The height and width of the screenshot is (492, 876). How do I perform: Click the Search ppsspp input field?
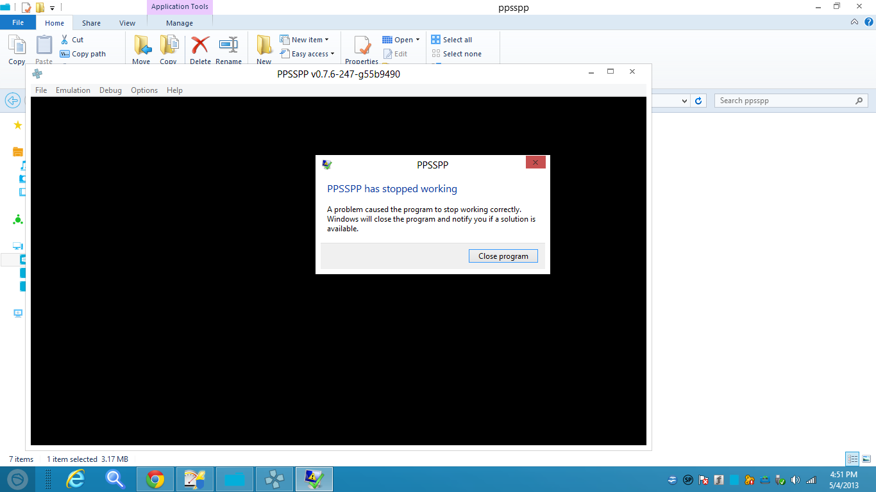tap(785, 101)
